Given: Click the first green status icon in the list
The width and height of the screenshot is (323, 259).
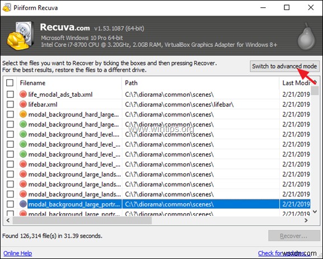Looking at the screenshot, I should [x=23, y=124].
